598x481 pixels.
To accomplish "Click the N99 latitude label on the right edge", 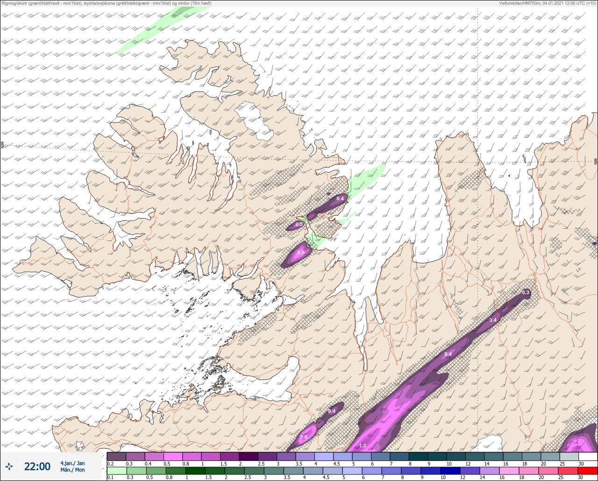I will pos(596,162).
